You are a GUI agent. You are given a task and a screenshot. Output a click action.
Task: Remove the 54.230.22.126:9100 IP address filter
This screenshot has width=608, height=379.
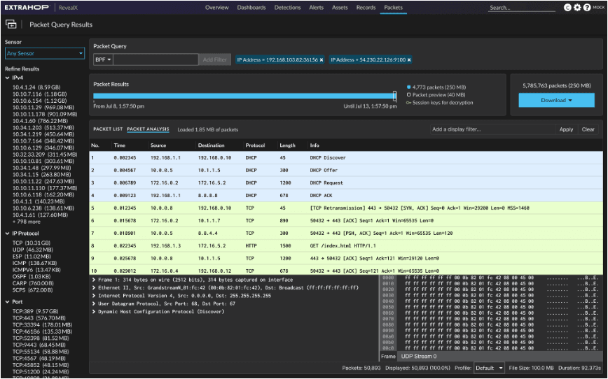[x=409, y=60]
